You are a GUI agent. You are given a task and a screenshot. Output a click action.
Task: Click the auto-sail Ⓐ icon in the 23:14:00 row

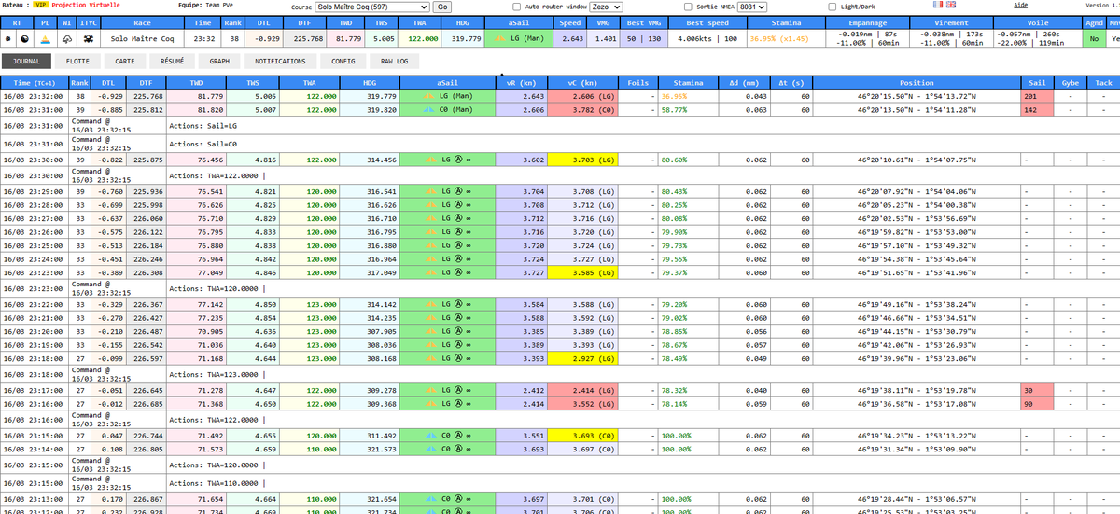point(458,449)
